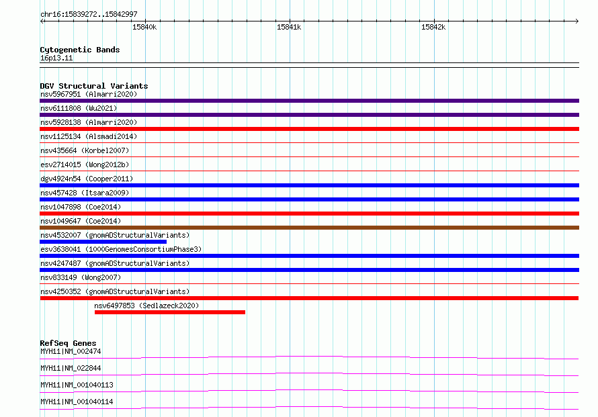Select nsv435664 (Korbel2007) variant label
Viewport: 598px width, 417px height.
(x=85, y=150)
